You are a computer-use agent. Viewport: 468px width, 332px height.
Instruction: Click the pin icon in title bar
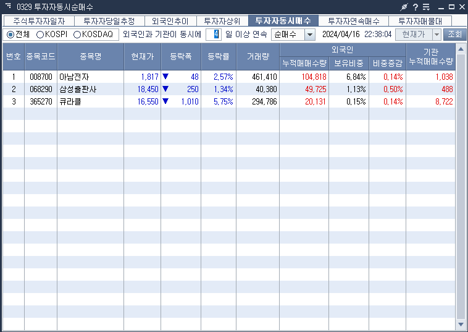404,7
